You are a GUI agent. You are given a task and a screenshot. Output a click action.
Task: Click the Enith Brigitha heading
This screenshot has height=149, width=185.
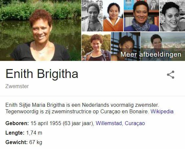click(x=42, y=74)
